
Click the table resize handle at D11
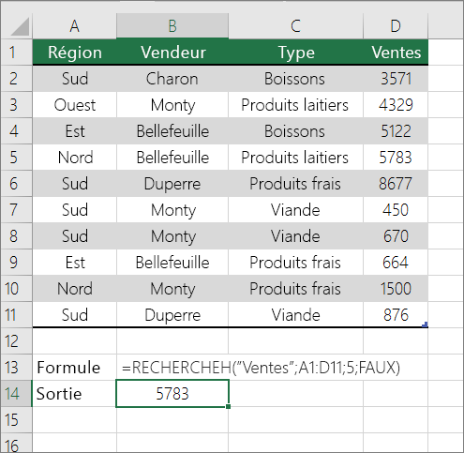(425, 325)
